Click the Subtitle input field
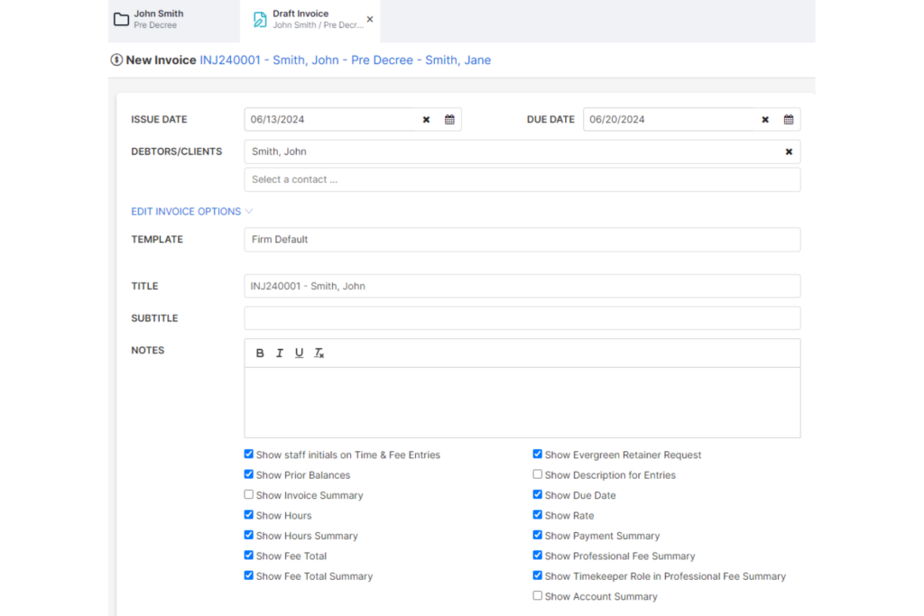The width and height of the screenshot is (924, 616). point(522,318)
